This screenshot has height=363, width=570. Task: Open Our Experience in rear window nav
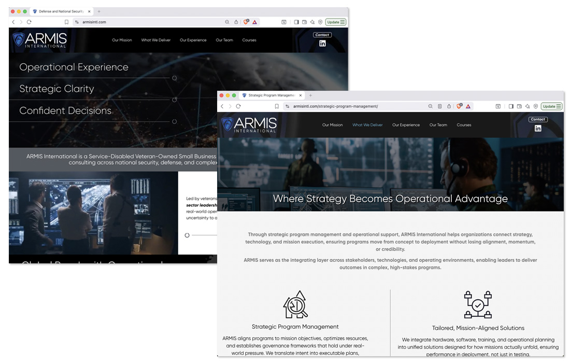(193, 40)
